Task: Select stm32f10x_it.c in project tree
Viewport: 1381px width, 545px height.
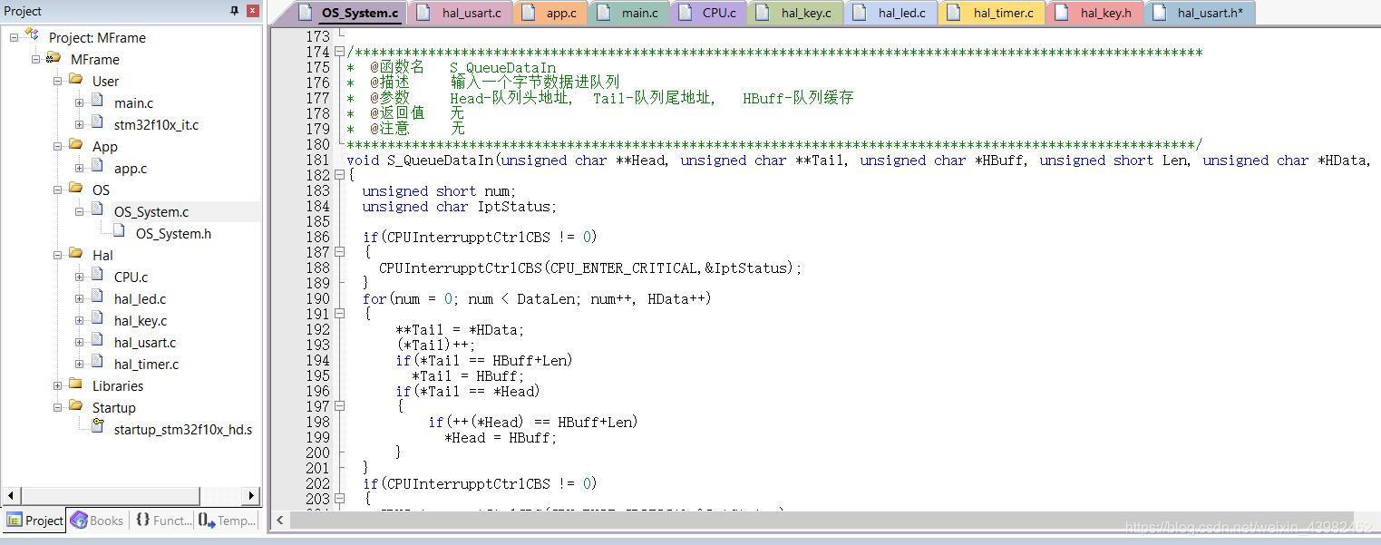Action: (x=156, y=125)
